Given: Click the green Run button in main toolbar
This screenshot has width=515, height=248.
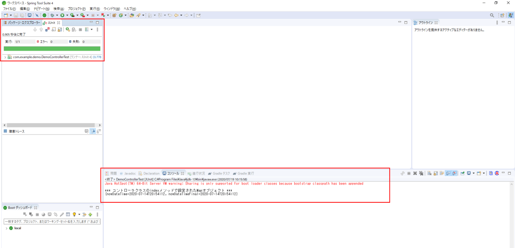Looking at the screenshot, I should click(62, 15).
